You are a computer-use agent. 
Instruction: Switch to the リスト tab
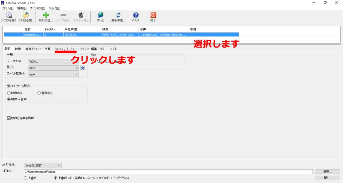[x=114, y=49]
